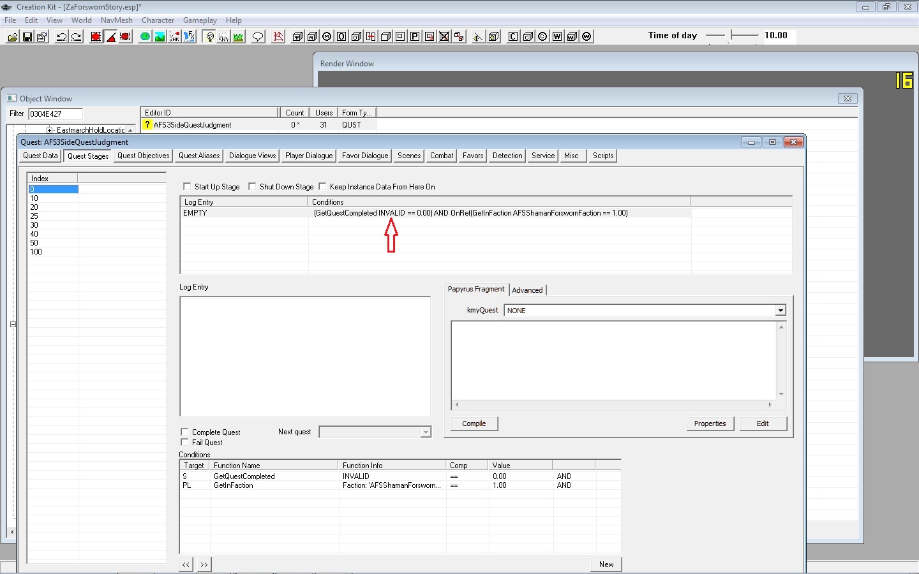This screenshot has height=574, width=919.
Task: Tick the Complete Quest checkbox
Action: click(184, 432)
